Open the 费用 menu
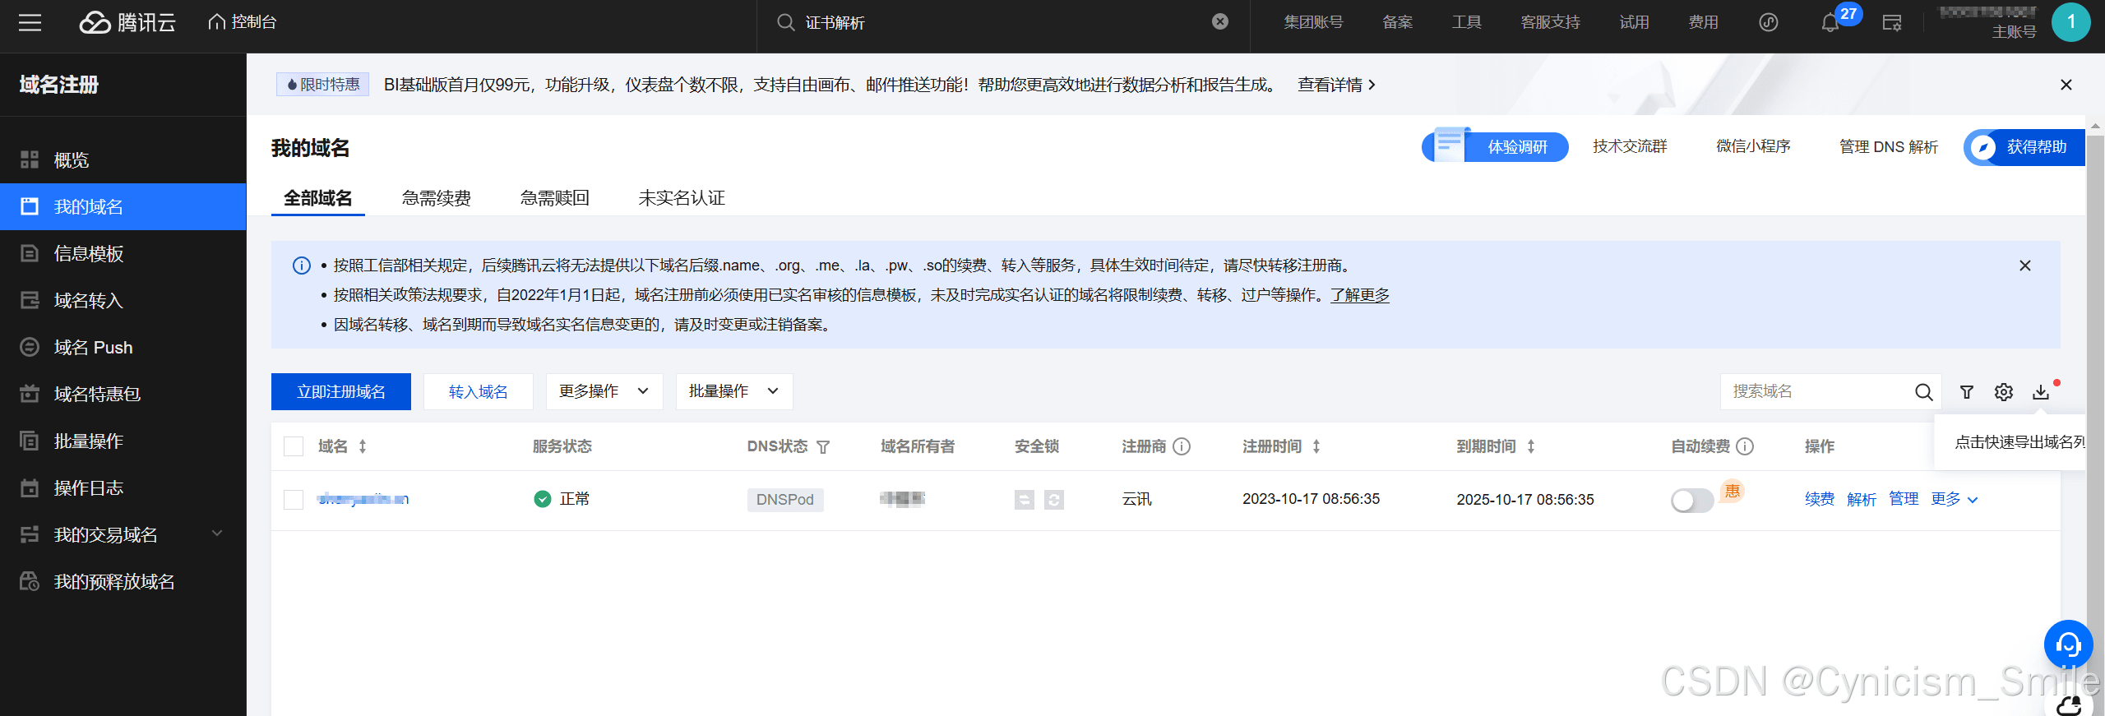The height and width of the screenshot is (716, 2105). (x=1703, y=22)
